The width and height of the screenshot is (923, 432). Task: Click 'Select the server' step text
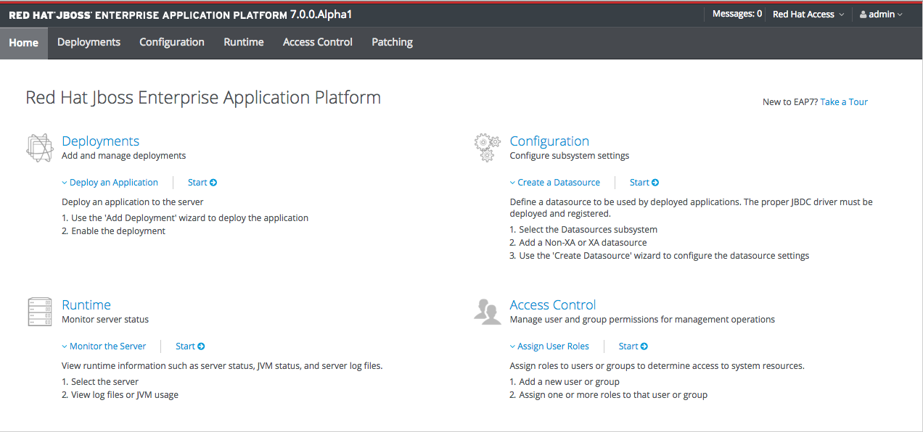point(105,382)
